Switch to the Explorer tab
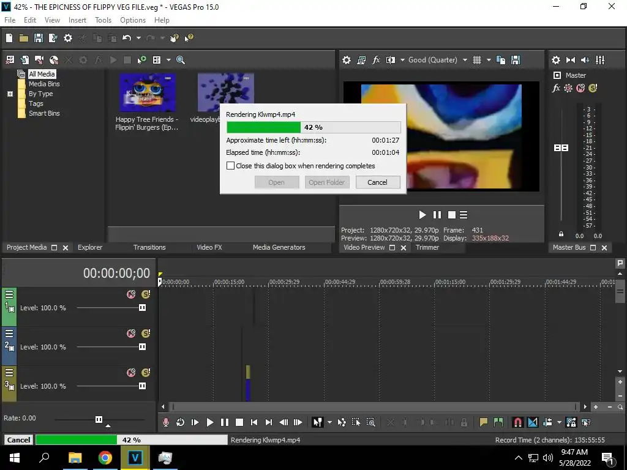 90,247
